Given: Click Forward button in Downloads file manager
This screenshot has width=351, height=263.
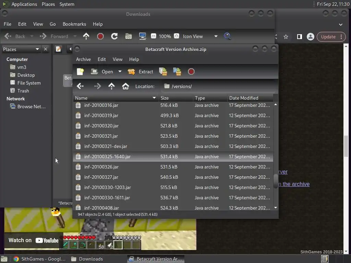Looking at the screenshot, I should click(x=54, y=36).
